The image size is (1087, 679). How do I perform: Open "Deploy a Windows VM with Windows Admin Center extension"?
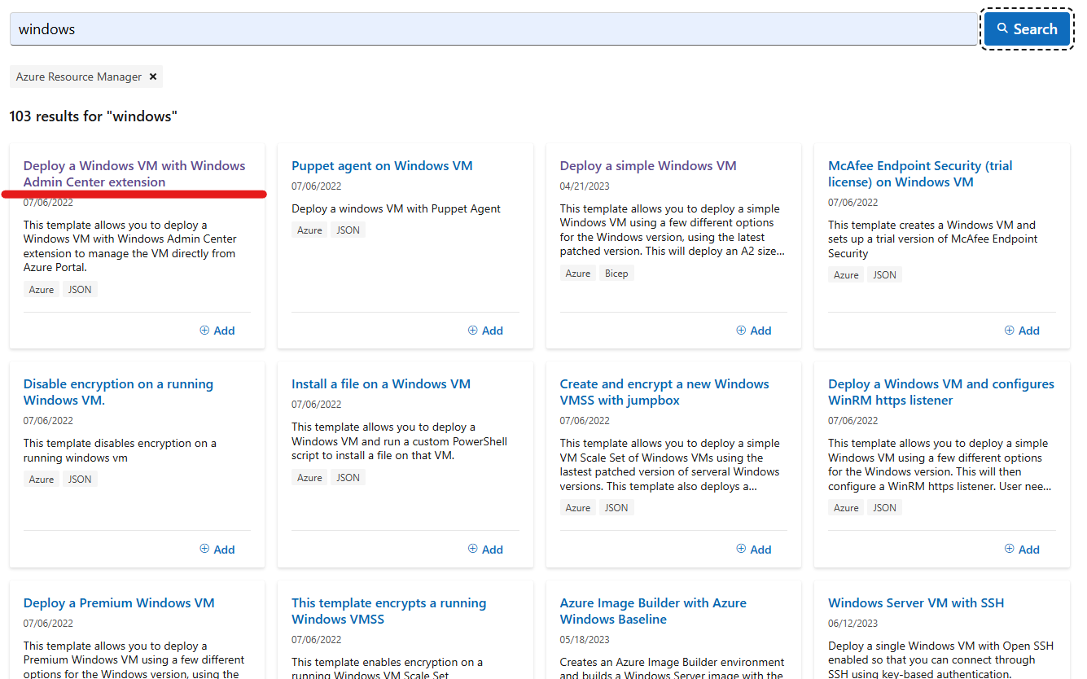coord(134,173)
